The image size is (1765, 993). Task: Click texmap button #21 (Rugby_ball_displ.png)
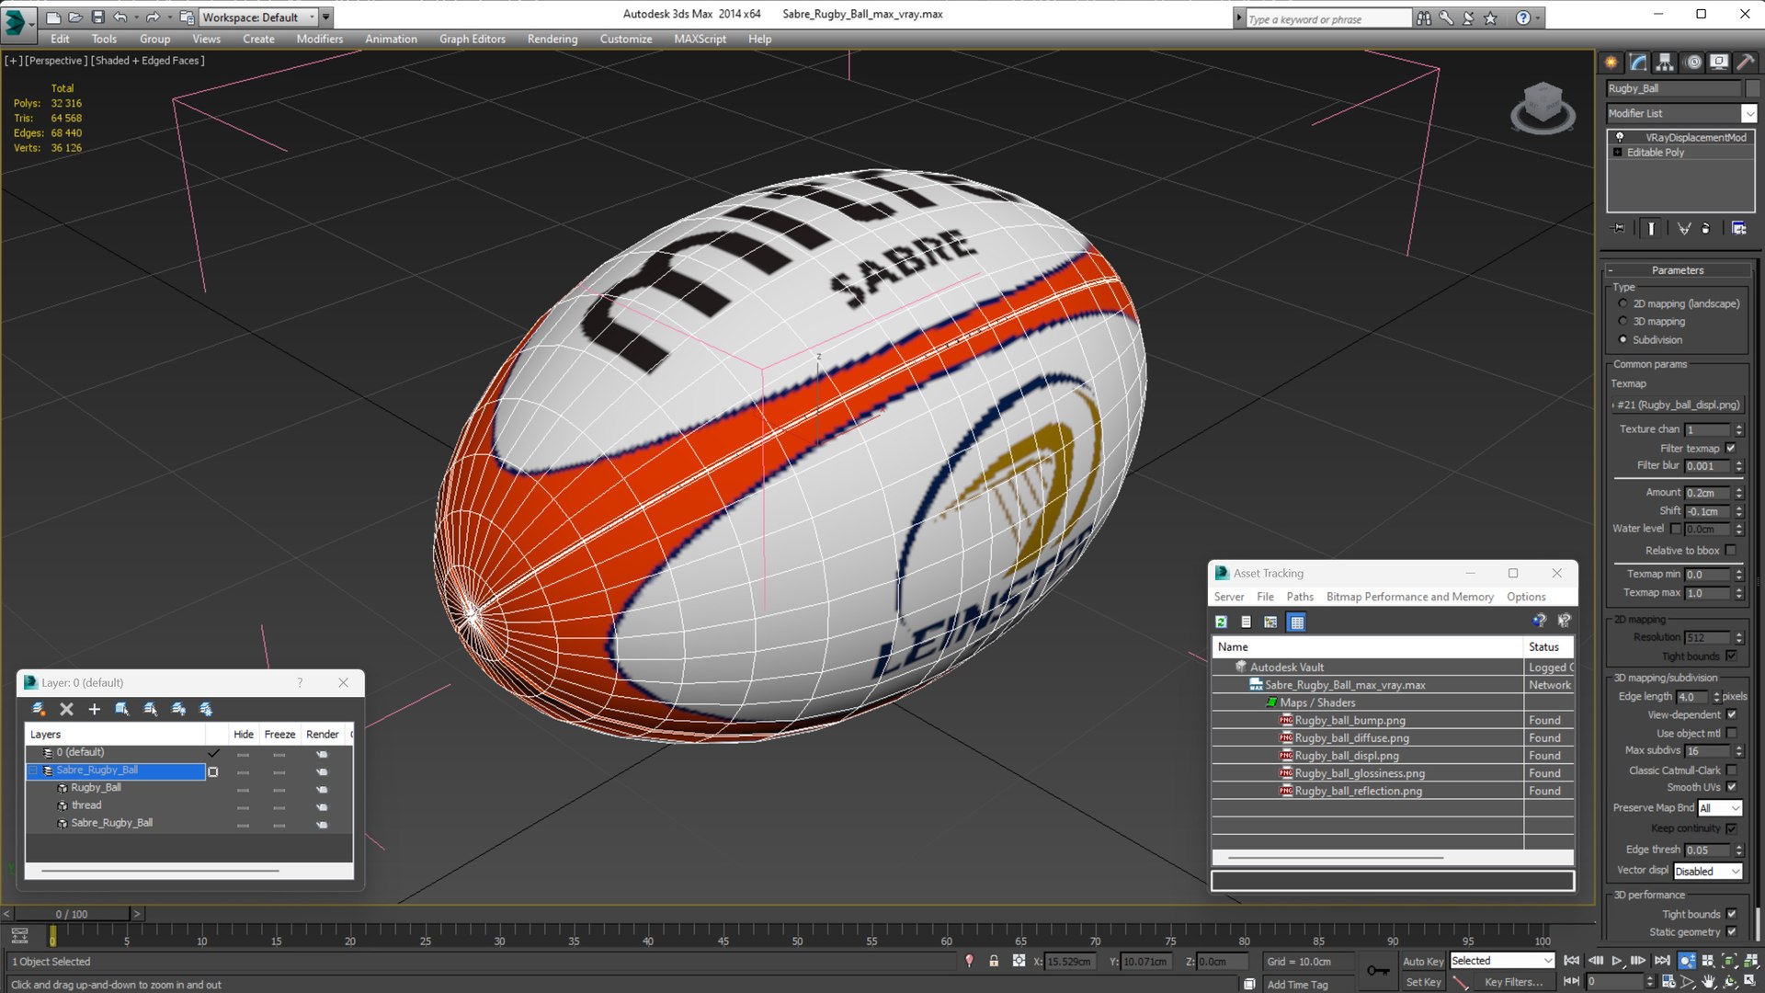pyautogui.click(x=1679, y=405)
